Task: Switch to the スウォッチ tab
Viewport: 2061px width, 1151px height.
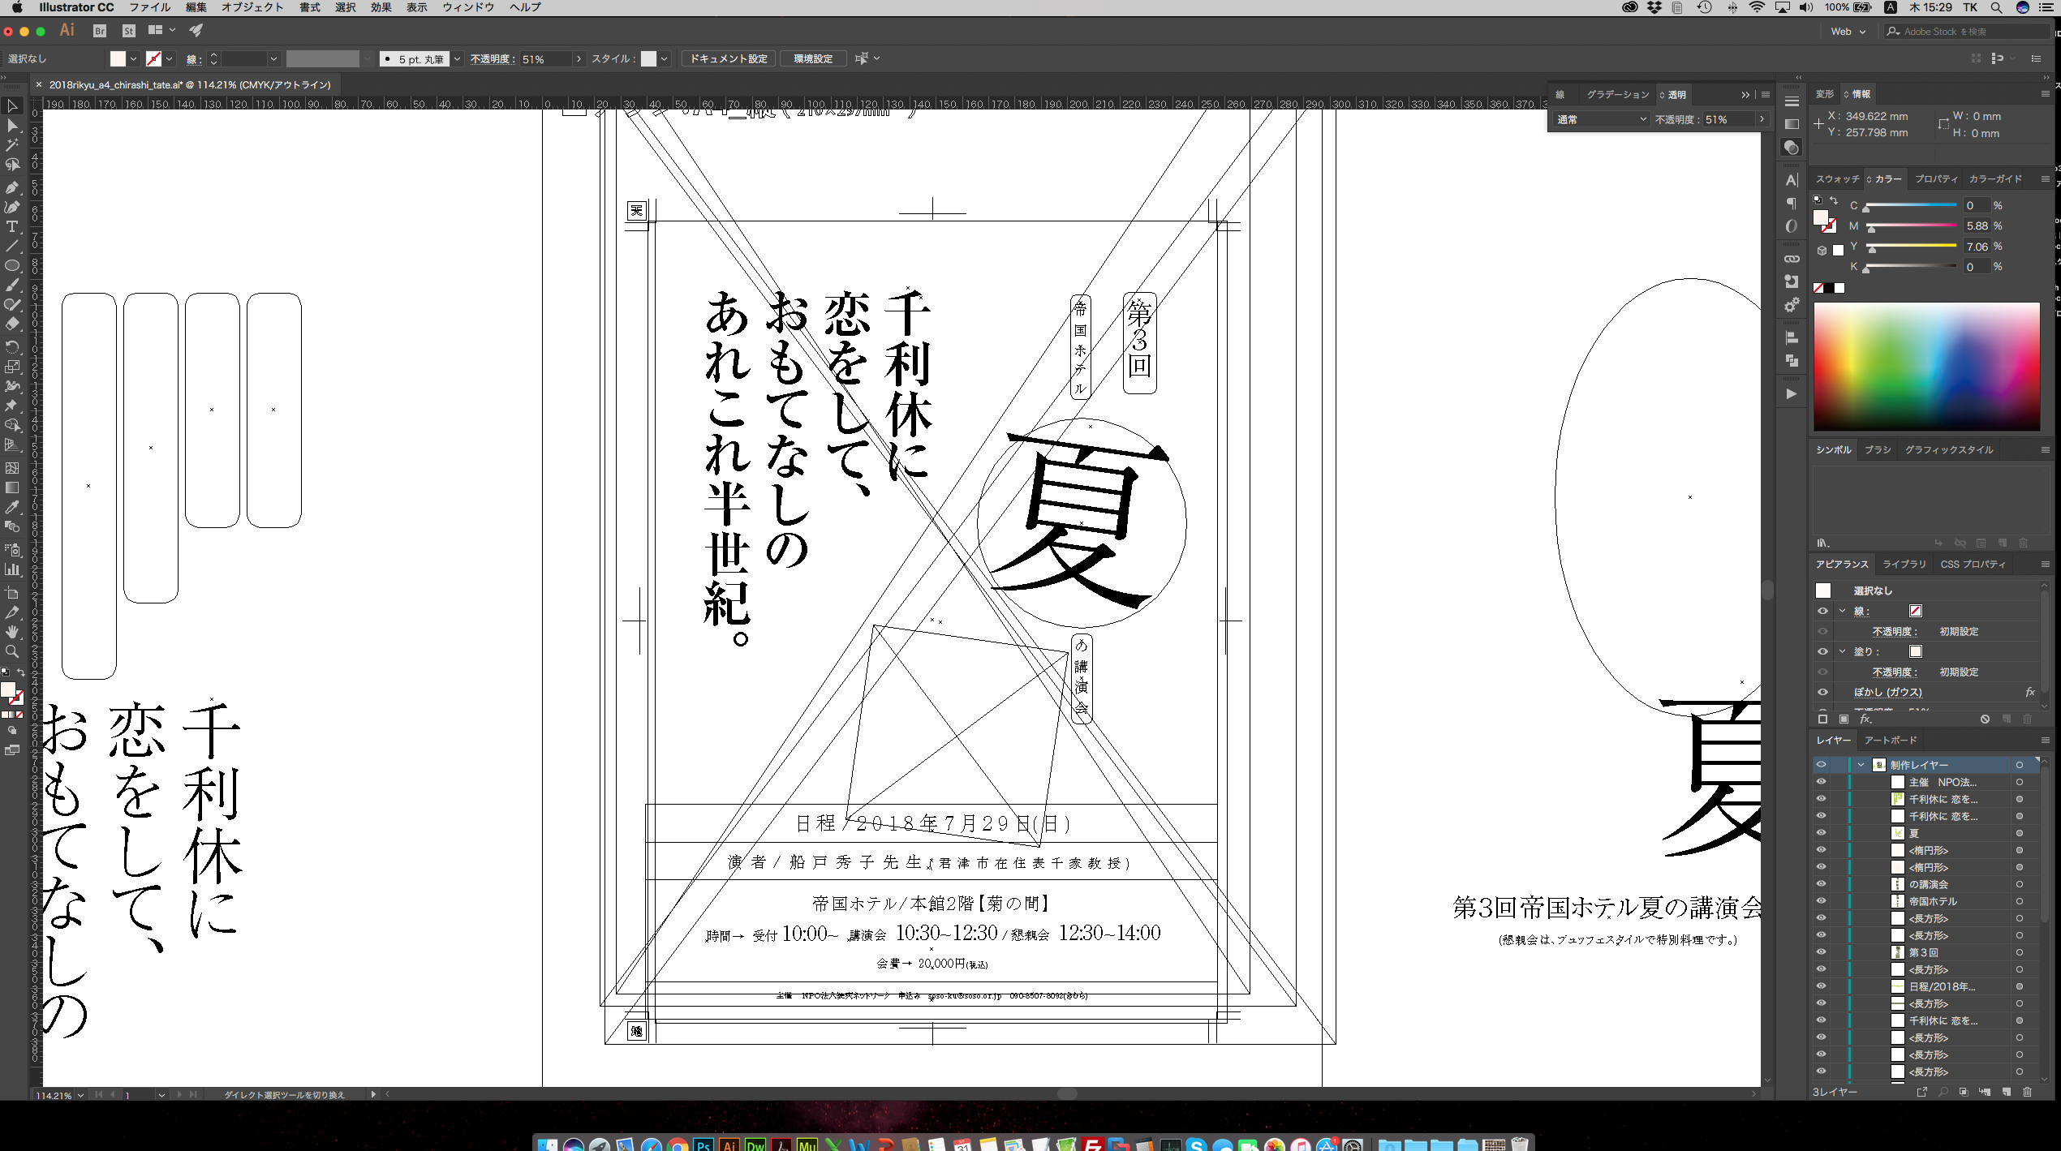Action: tap(1837, 178)
